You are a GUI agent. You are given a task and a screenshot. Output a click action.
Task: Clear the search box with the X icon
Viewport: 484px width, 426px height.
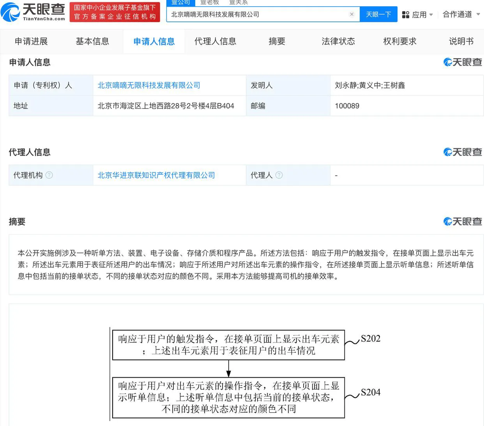click(x=352, y=14)
